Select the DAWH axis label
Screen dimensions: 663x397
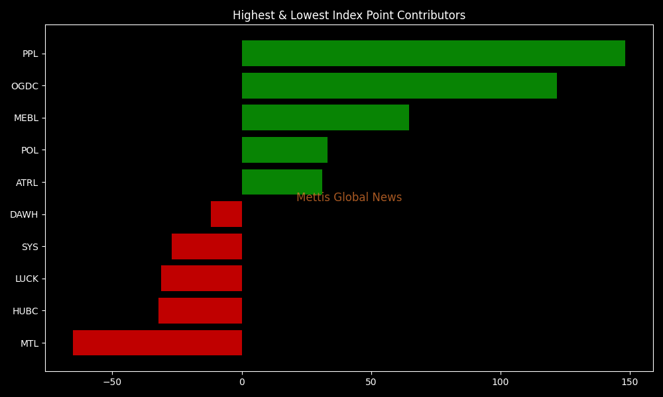[24, 215]
